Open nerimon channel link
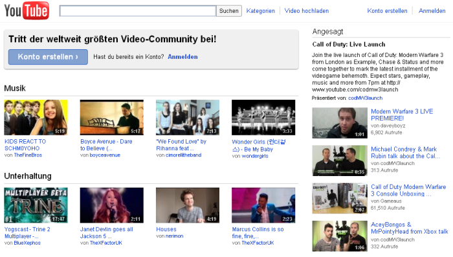 coord(175,236)
